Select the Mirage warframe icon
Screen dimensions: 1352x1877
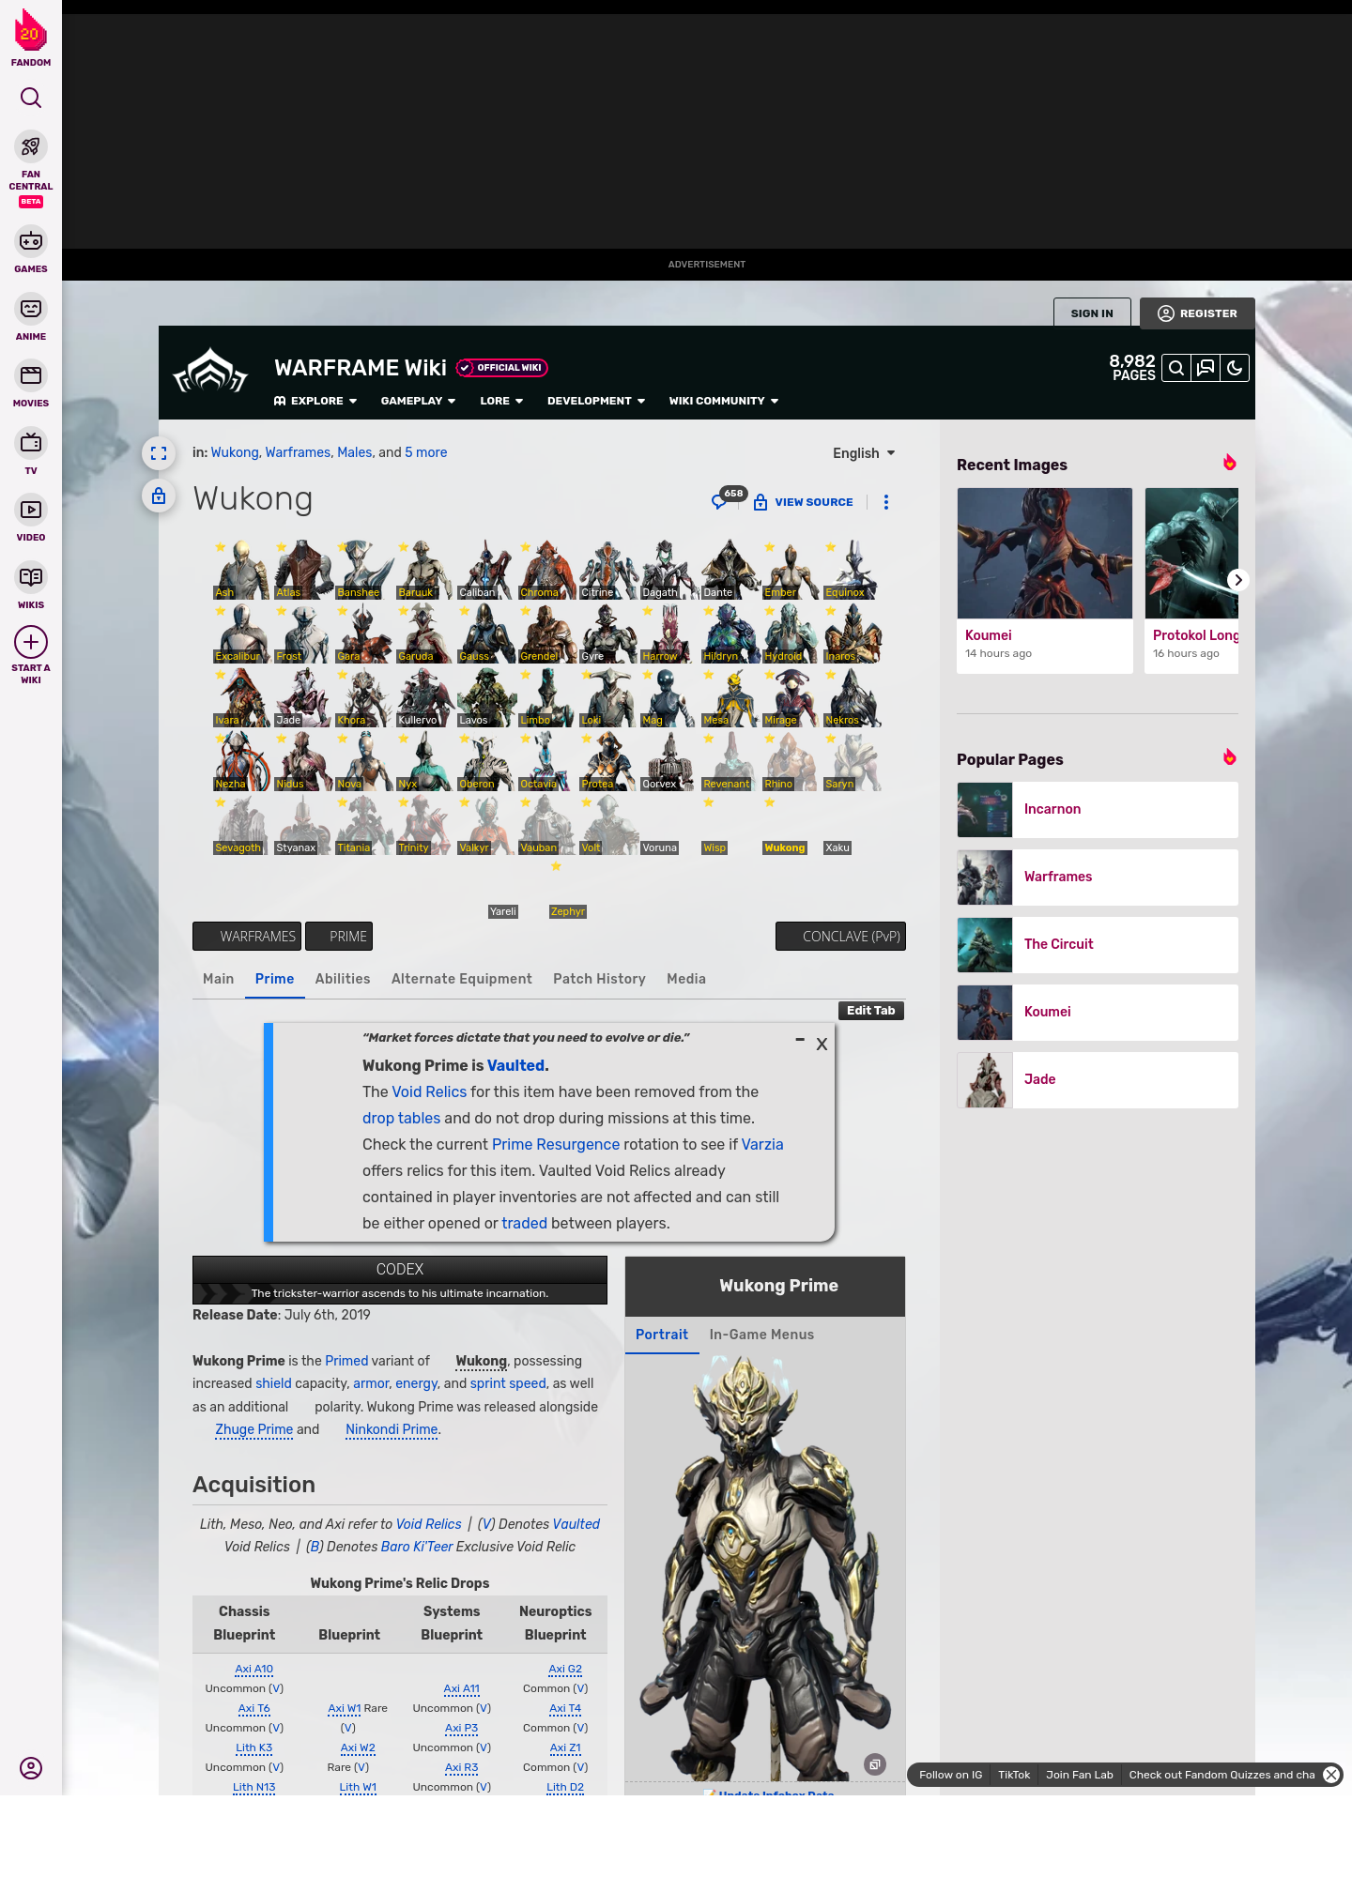pyautogui.click(x=791, y=697)
